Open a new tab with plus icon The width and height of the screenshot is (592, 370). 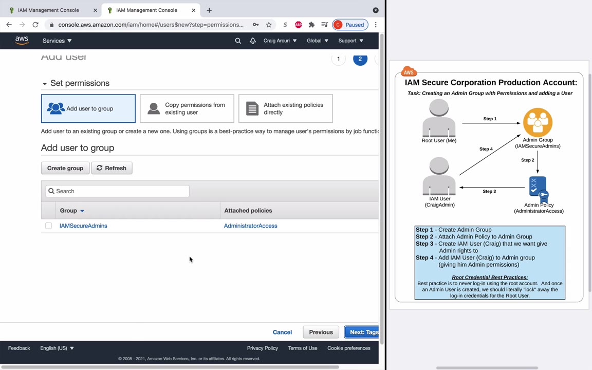[209, 10]
